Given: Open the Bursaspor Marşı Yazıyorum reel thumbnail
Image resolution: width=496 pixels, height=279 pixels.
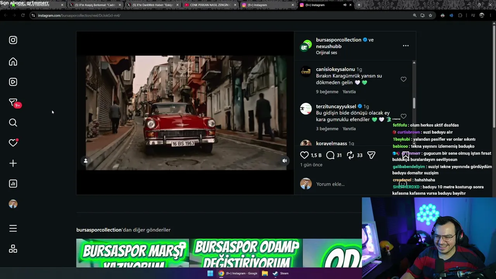Looking at the screenshot, I should [133, 253].
